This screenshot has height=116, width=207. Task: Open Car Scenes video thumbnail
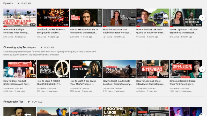coord(86,69)
